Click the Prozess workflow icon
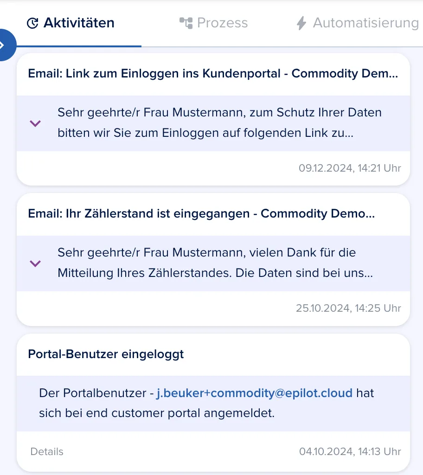423x475 pixels. pyautogui.click(x=186, y=23)
